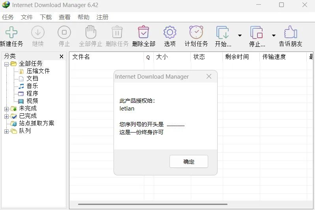
Task: Minimize the Internet Download Manager window
Action: 259,5
